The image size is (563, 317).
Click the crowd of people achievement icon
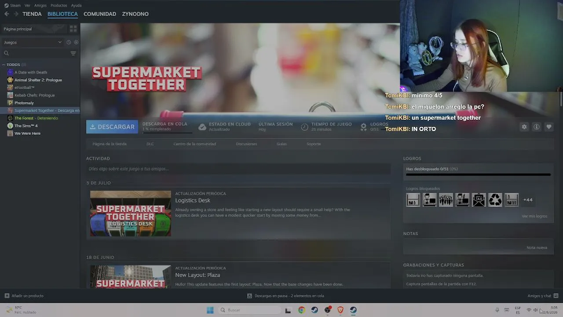(446, 200)
